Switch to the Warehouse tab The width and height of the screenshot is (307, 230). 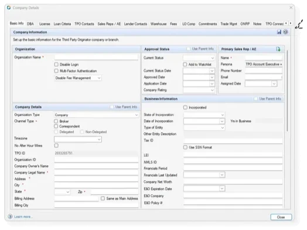158,24
